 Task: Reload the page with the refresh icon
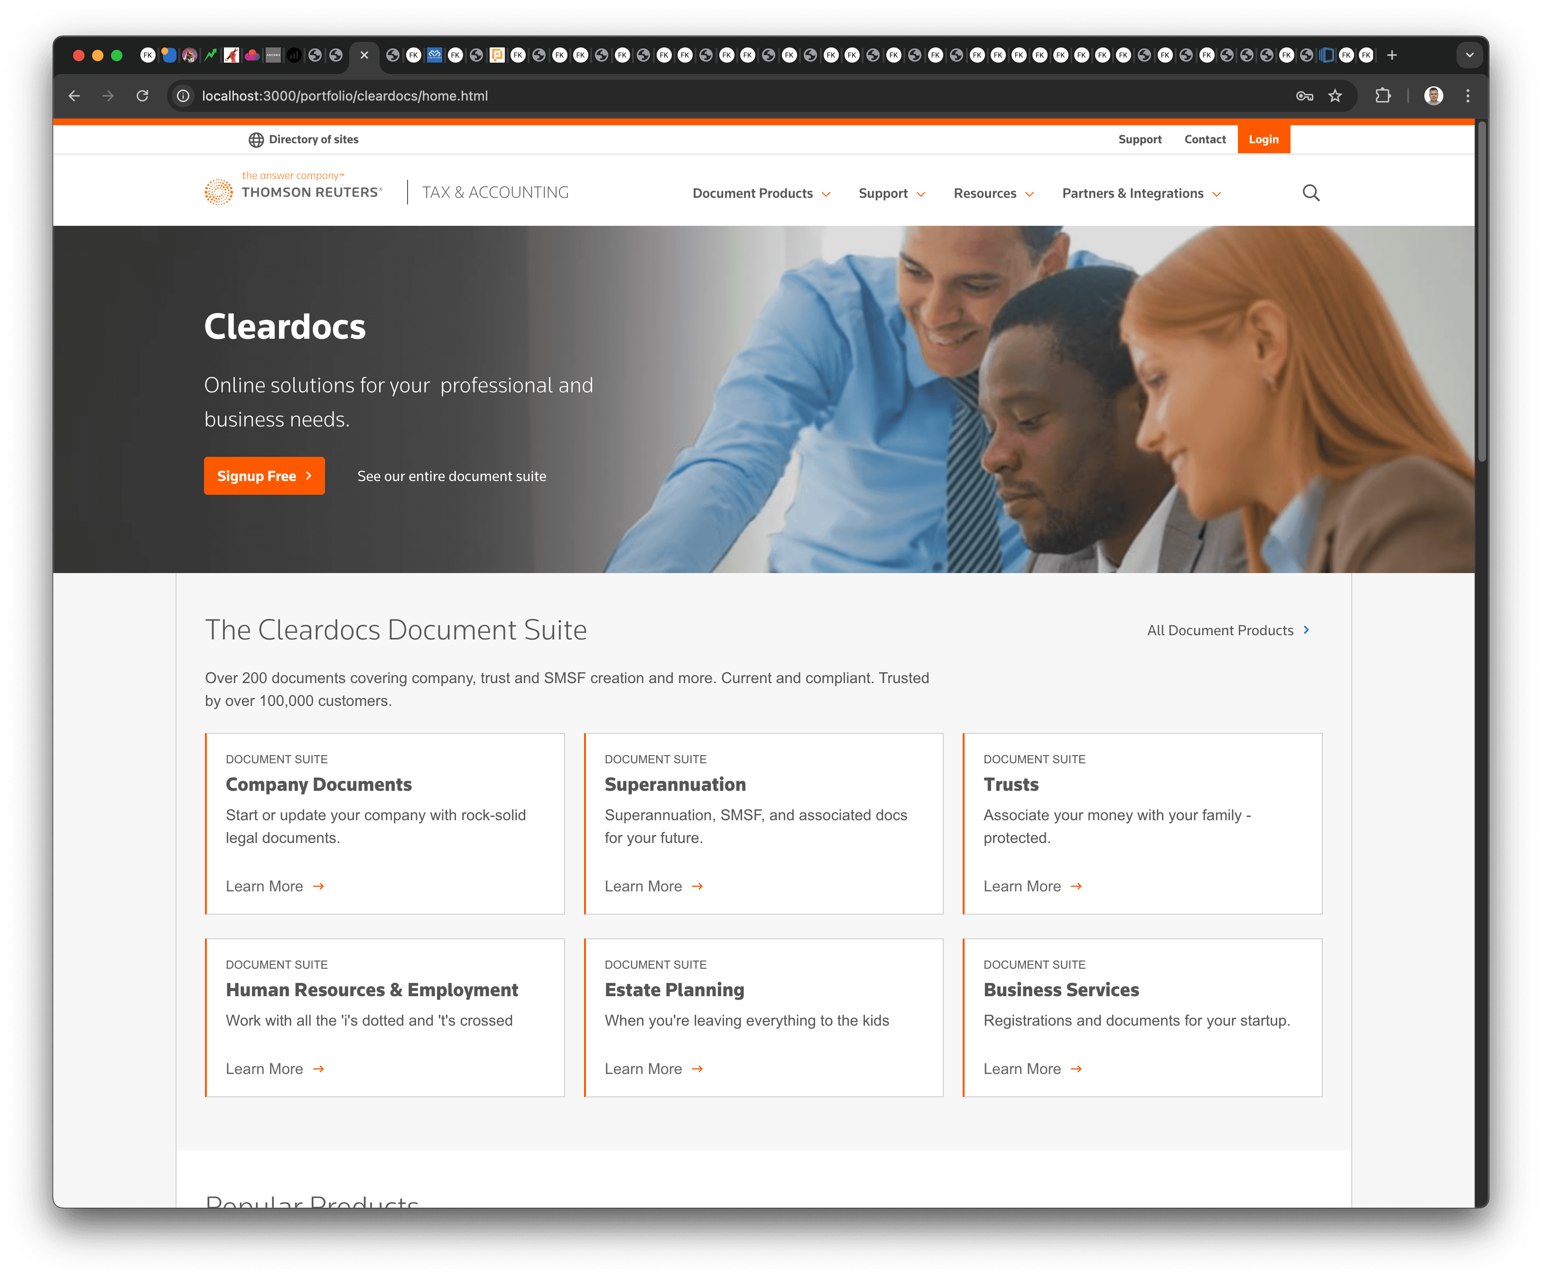point(142,95)
